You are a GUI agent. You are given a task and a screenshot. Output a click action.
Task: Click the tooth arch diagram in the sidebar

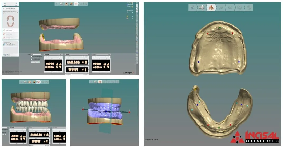(x=10, y=21)
